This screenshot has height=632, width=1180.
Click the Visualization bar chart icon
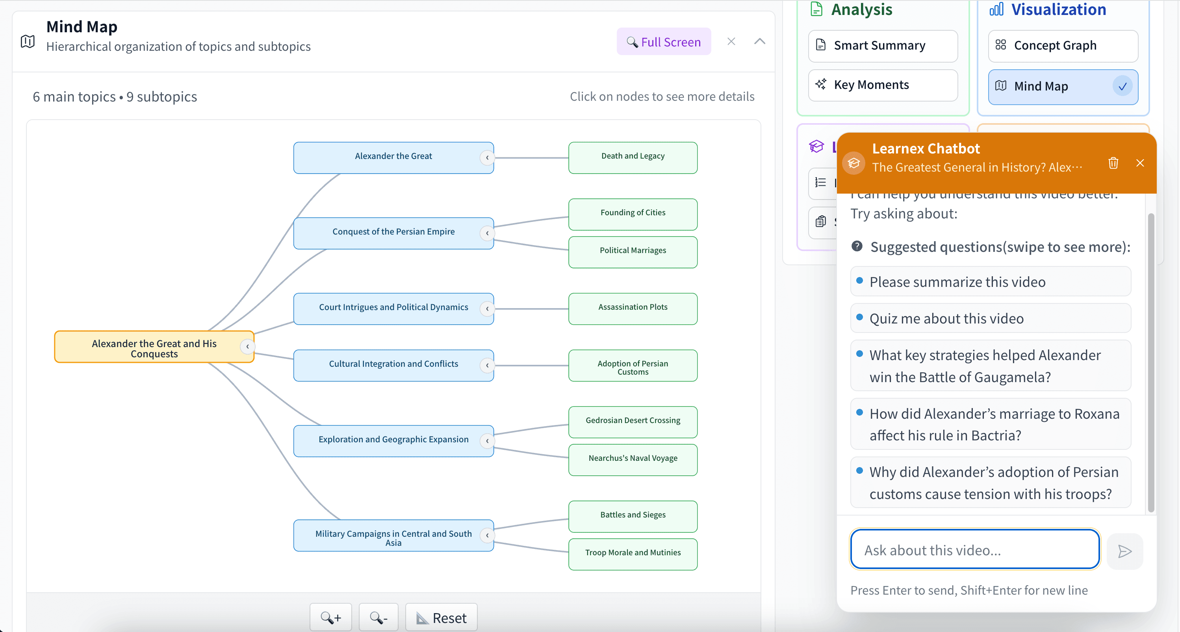pos(997,9)
